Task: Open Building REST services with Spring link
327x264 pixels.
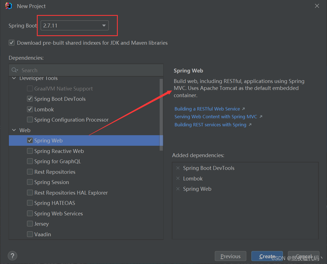Action: tap(210, 125)
